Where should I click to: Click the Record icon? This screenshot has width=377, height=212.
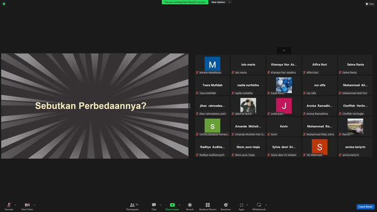[190, 205]
